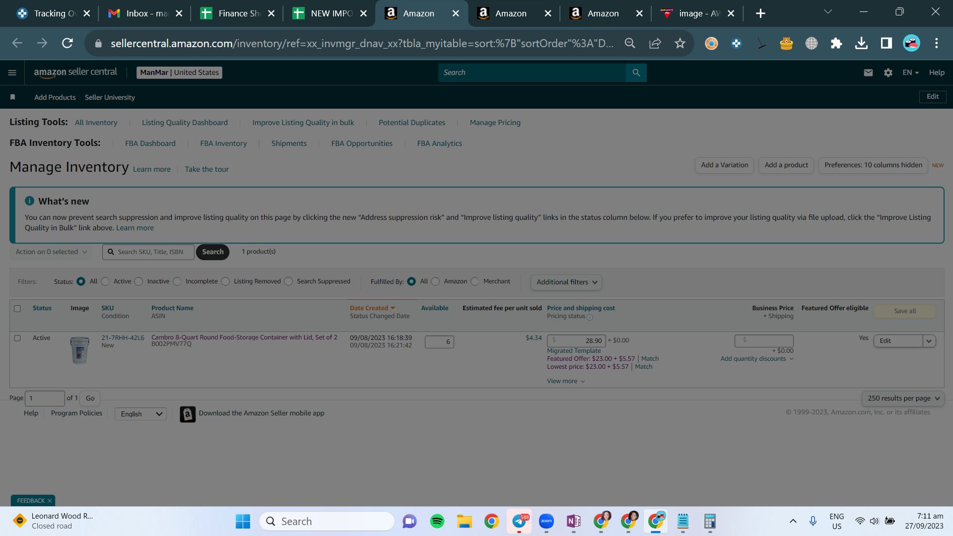Viewport: 953px width, 536px height.
Task: Click the Search SKU, Title, ISBN field
Action: pyautogui.click(x=148, y=252)
